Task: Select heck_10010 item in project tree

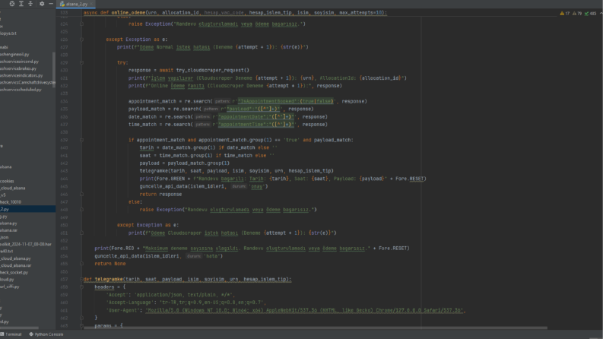Action: 11,202
